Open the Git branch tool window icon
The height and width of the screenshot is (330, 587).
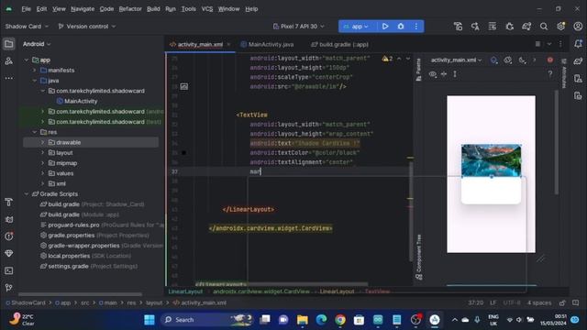tap(8, 287)
